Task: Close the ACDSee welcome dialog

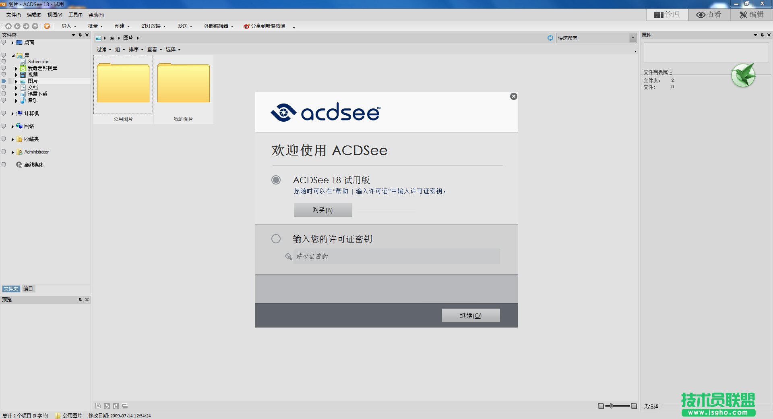Action: click(x=513, y=96)
